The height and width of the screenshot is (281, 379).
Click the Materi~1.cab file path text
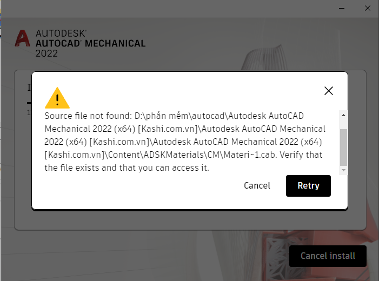click(250, 155)
